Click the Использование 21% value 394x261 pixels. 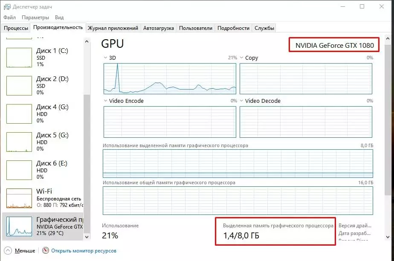point(110,236)
